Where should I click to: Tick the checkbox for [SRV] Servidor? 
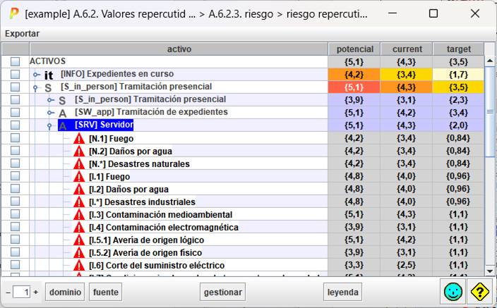tap(16, 125)
